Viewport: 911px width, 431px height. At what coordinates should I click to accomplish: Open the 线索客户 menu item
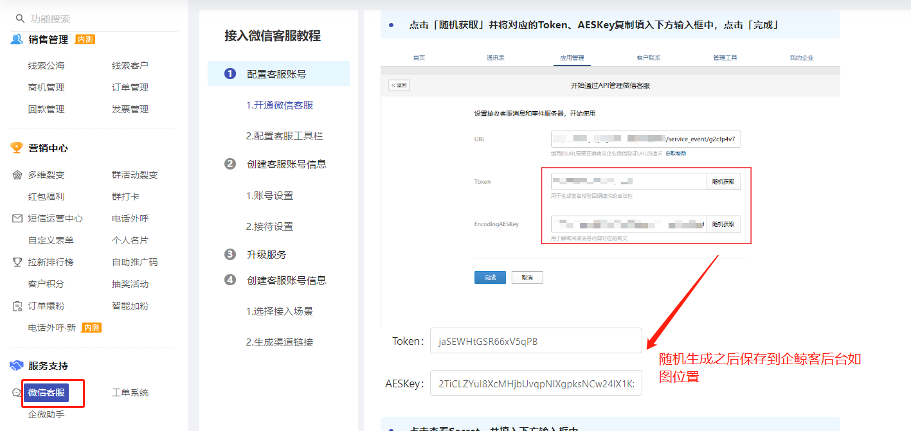point(130,66)
